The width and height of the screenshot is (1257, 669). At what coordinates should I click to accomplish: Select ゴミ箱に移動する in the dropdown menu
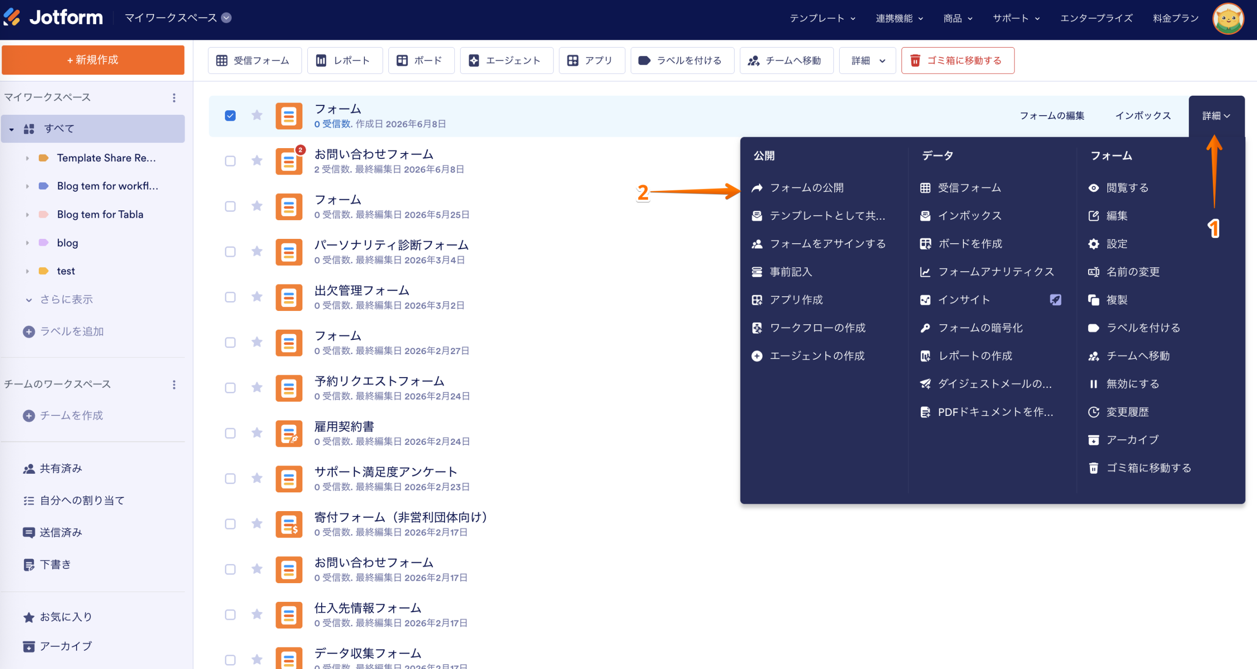(x=1140, y=468)
